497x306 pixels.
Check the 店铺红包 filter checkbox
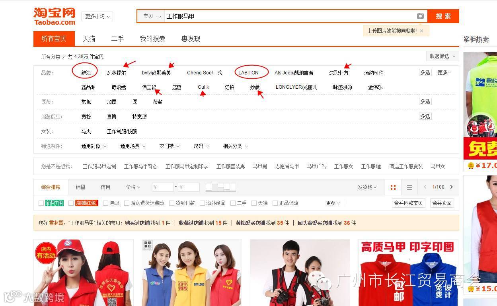(71, 203)
